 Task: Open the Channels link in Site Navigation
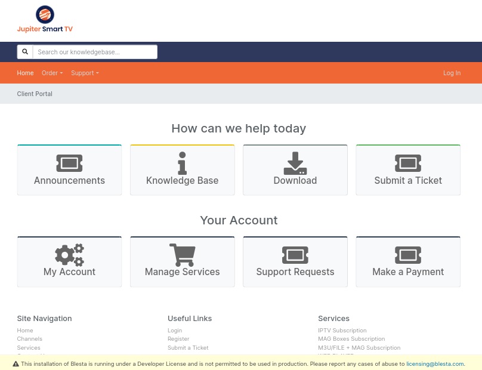(x=29, y=339)
